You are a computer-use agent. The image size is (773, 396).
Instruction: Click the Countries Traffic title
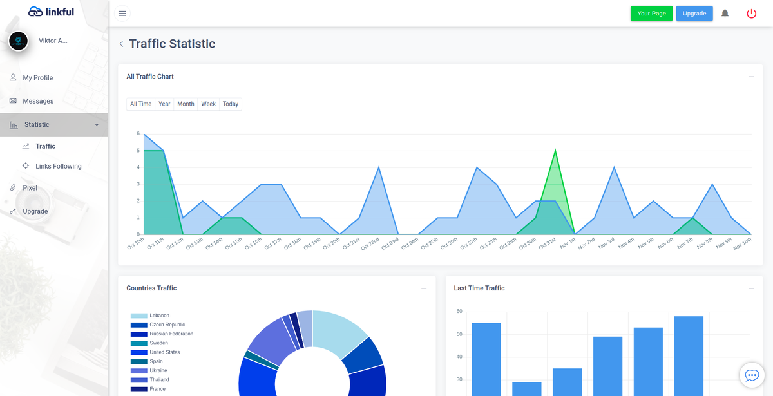pyautogui.click(x=151, y=288)
